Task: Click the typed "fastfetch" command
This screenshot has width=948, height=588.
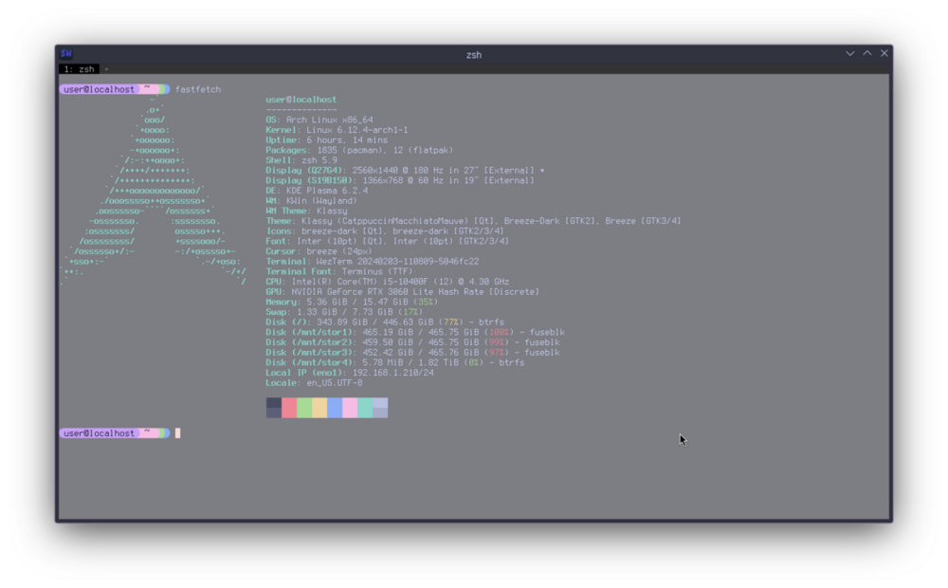Action: coord(198,89)
